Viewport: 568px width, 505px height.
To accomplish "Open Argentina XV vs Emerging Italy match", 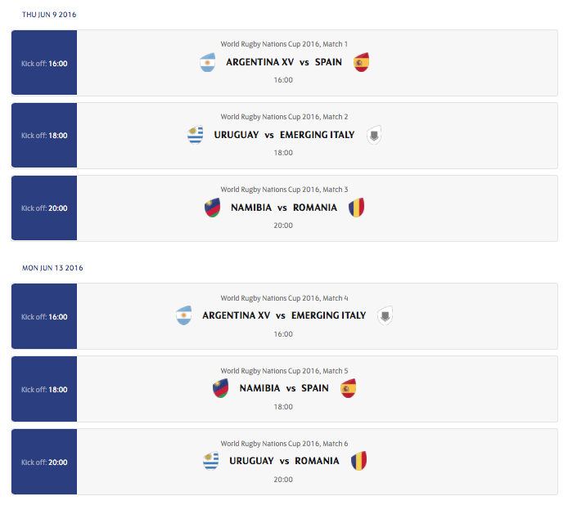I will (x=284, y=315).
